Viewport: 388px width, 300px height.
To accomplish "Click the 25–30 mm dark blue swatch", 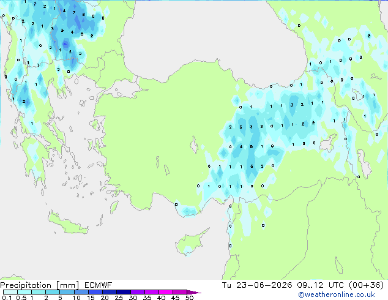I will point(123,292).
